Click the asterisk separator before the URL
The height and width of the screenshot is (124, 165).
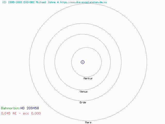click(58, 2)
